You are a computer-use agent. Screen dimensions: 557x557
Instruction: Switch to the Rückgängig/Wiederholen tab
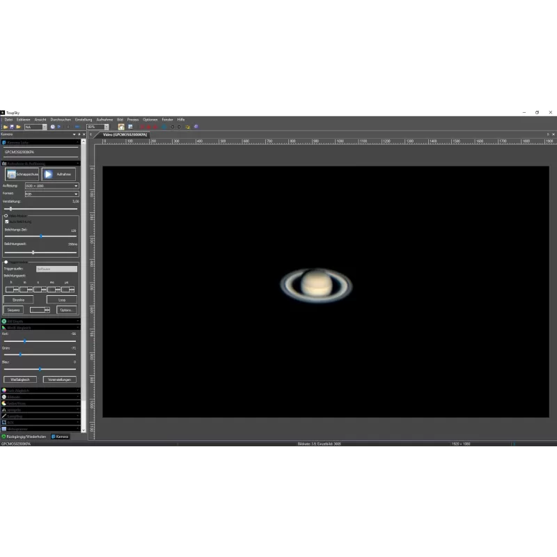pyautogui.click(x=26, y=436)
